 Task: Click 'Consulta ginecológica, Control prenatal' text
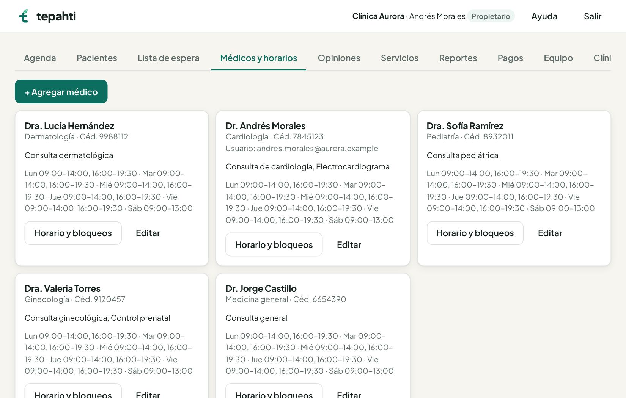point(98,318)
